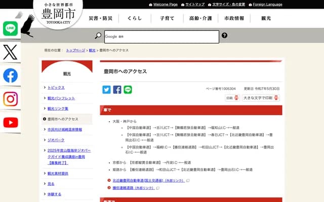The width and height of the screenshot is (324, 202).
Task: Share page via blue Twitter bird icon
Action: point(106,89)
